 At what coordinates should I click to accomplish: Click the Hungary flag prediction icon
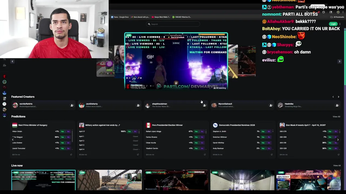click(x=15, y=125)
